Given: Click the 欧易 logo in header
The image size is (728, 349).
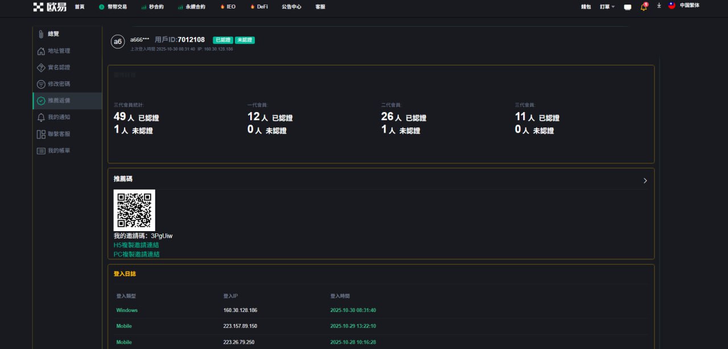Looking at the screenshot, I should [49, 7].
